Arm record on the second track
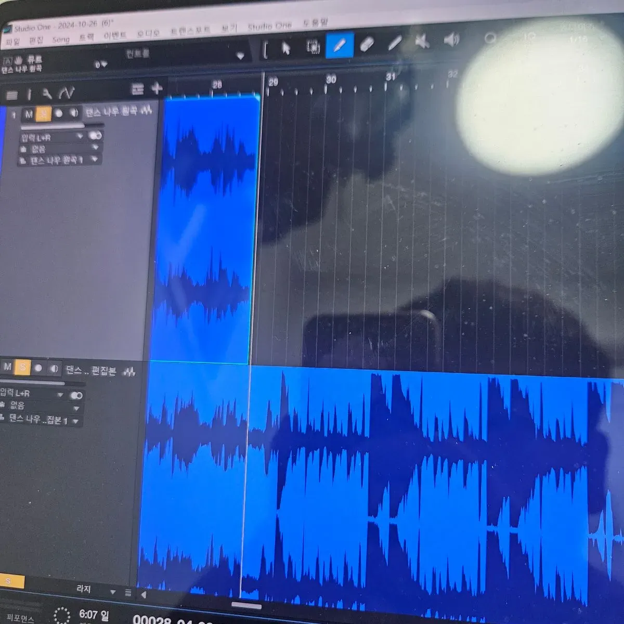This screenshot has height=624, width=624. pyautogui.click(x=38, y=368)
